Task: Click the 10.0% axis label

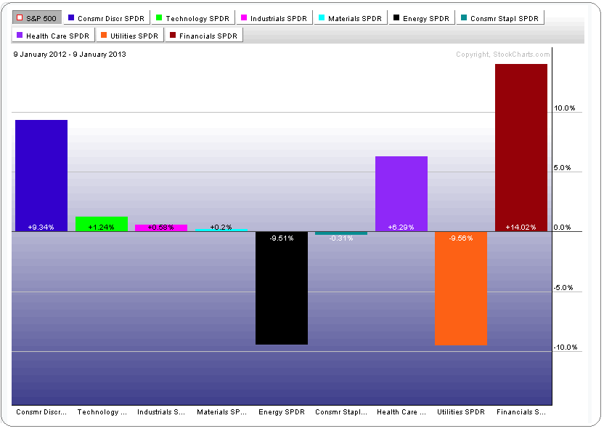Action: (x=564, y=108)
